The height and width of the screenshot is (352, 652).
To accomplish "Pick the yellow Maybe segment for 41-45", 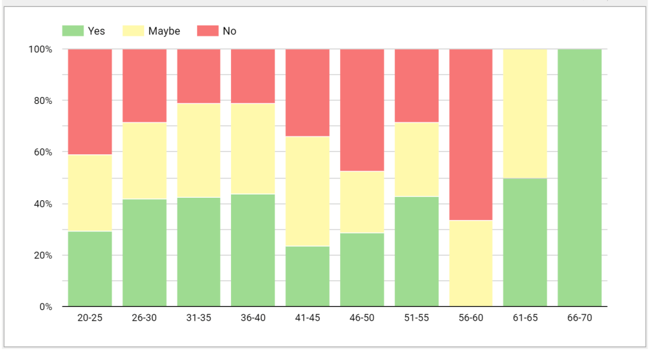I will pos(307,191).
